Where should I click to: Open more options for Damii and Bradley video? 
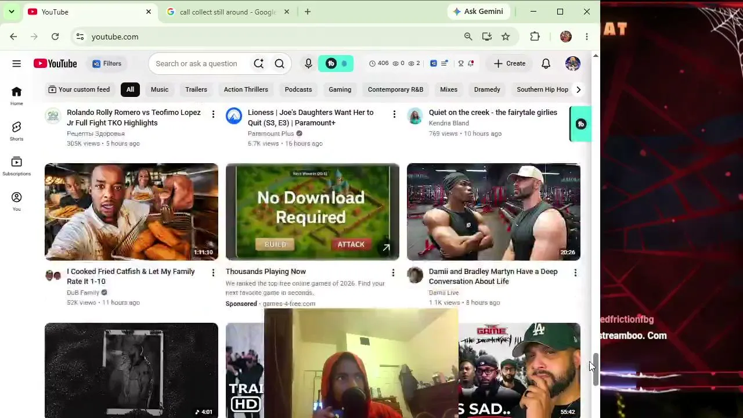point(575,273)
